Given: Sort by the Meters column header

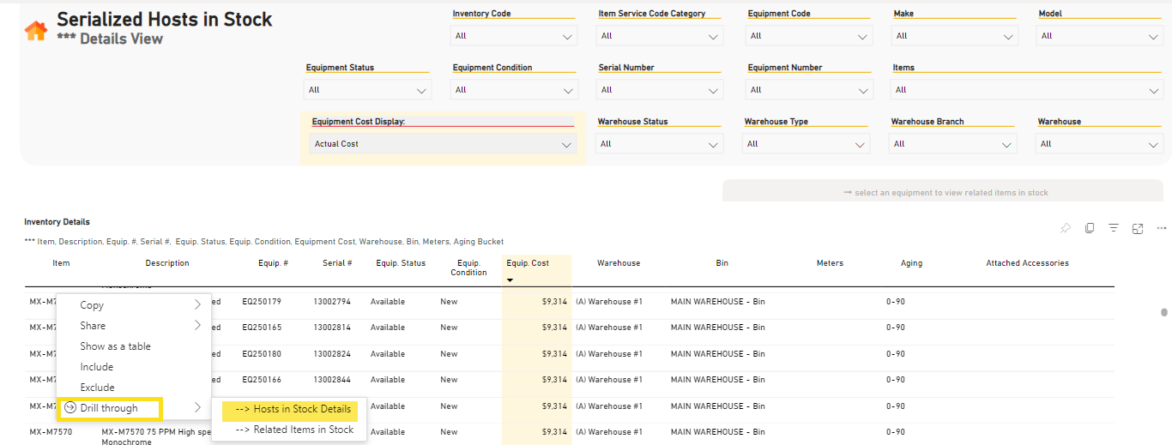Looking at the screenshot, I should click(x=830, y=263).
